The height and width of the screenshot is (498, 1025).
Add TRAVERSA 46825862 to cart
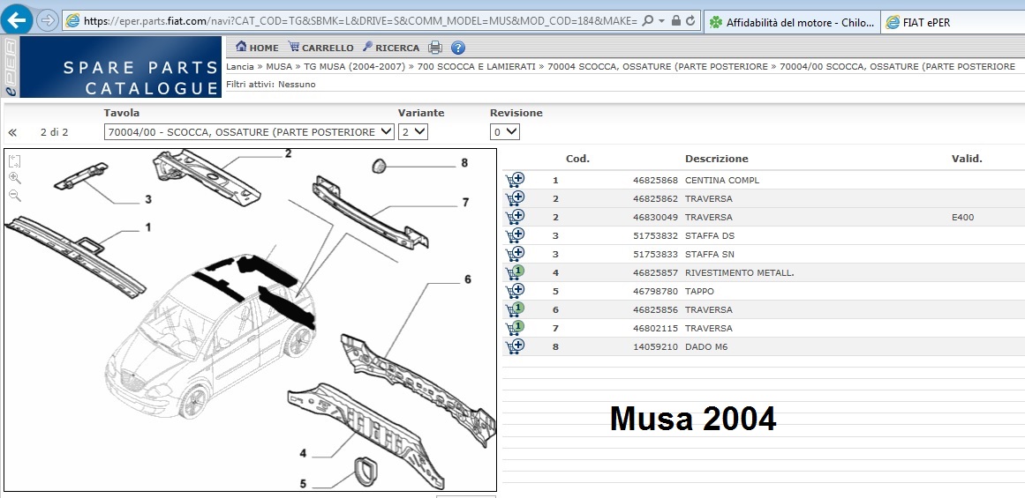pyautogui.click(x=515, y=198)
